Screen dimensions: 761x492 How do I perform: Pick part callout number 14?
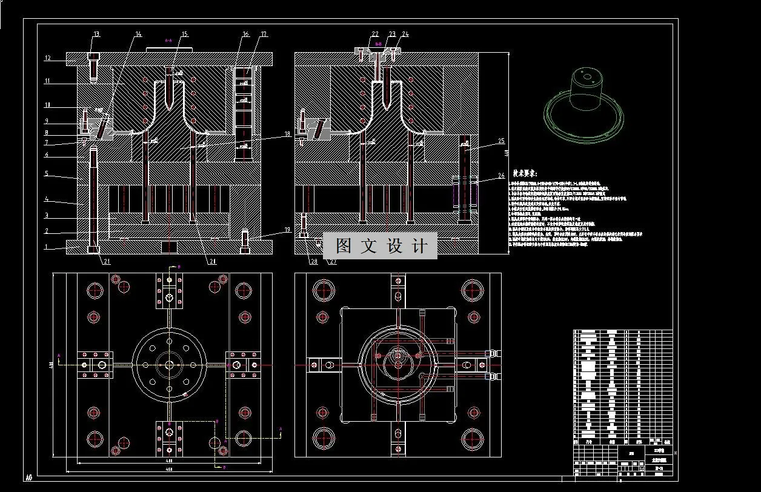(x=138, y=35)
